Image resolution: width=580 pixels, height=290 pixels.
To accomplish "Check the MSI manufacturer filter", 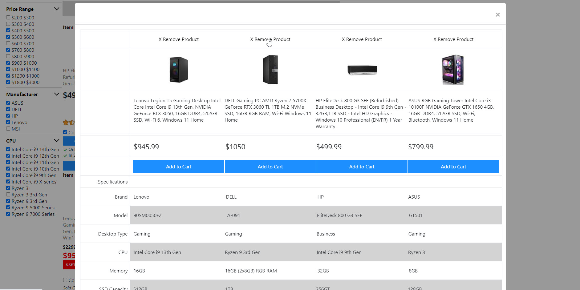I will 8,129.
